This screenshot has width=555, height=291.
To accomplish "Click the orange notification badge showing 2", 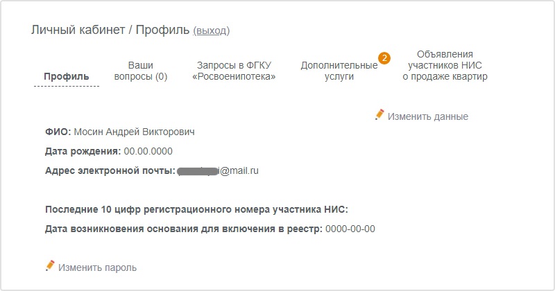I will [384, 58].
